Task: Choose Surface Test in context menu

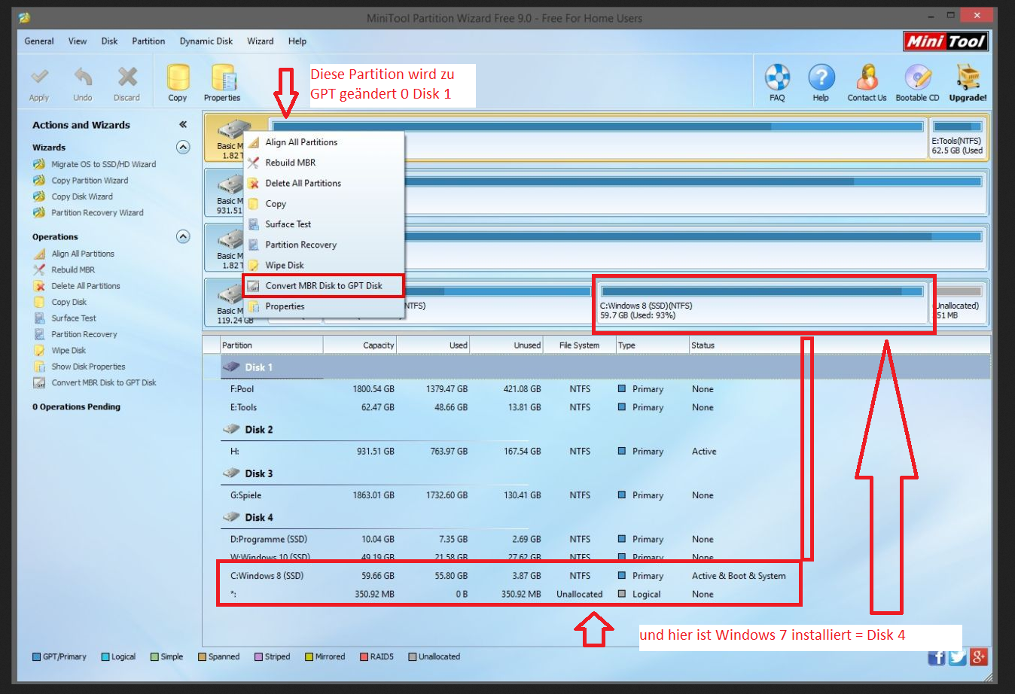Action: 324,224
